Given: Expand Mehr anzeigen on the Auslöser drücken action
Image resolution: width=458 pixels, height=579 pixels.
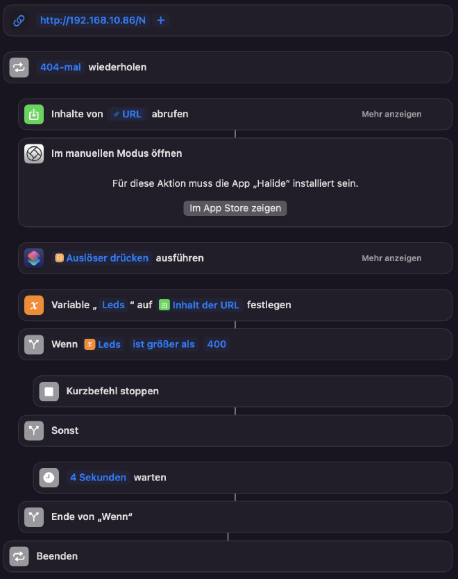Looking at the screenshot, I should click(392, 258).
